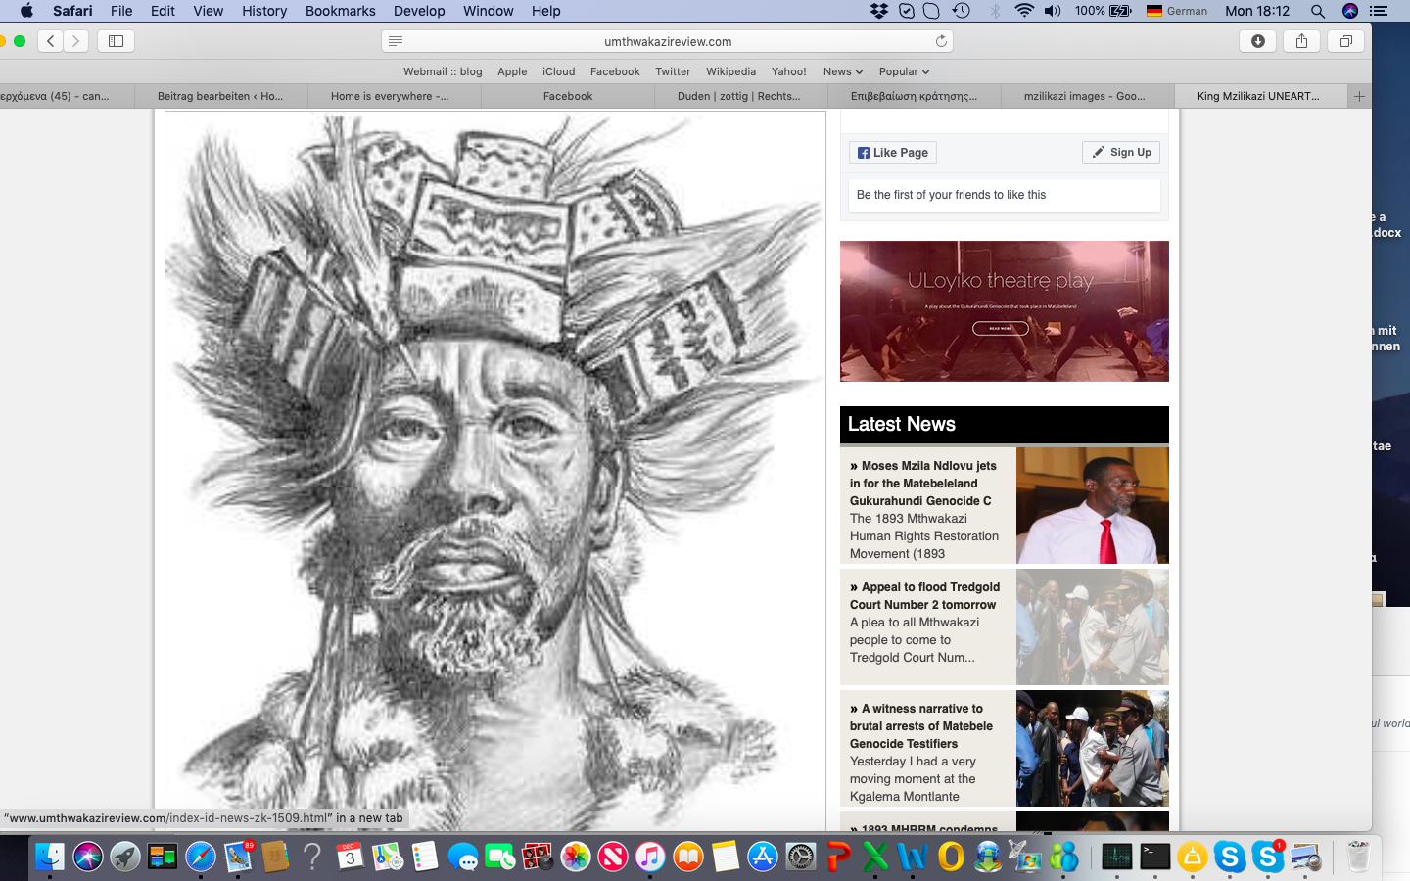Open Activity Monitor in Dock
Screen dimensions: 1410x881
pos(1116,857)
